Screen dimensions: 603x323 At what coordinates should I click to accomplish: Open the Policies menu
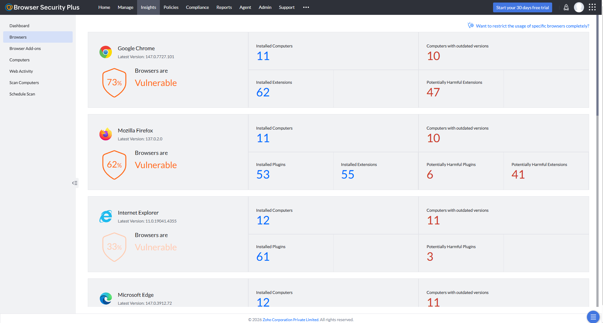click(171, 7)
